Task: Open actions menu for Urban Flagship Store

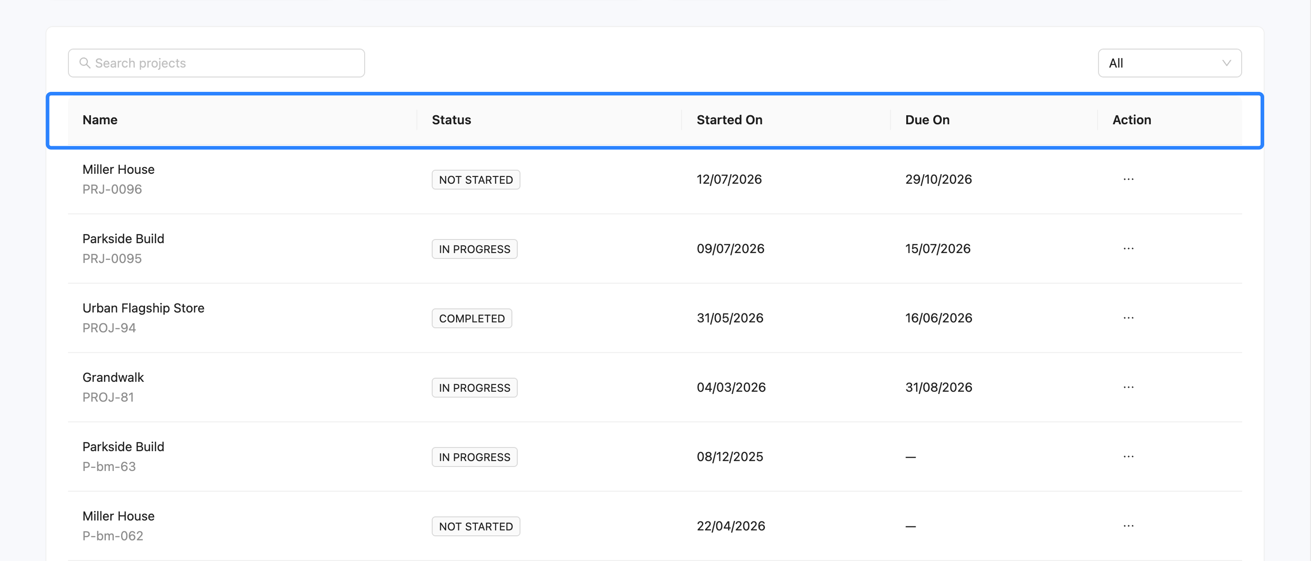Action: click(x=1128, y=318)
